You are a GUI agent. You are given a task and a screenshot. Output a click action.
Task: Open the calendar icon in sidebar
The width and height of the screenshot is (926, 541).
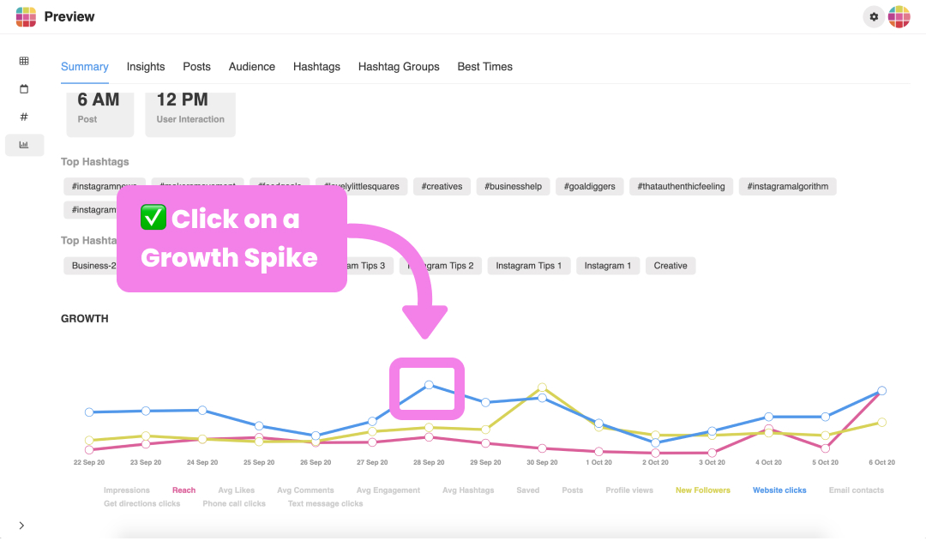[x=24, y=88]
